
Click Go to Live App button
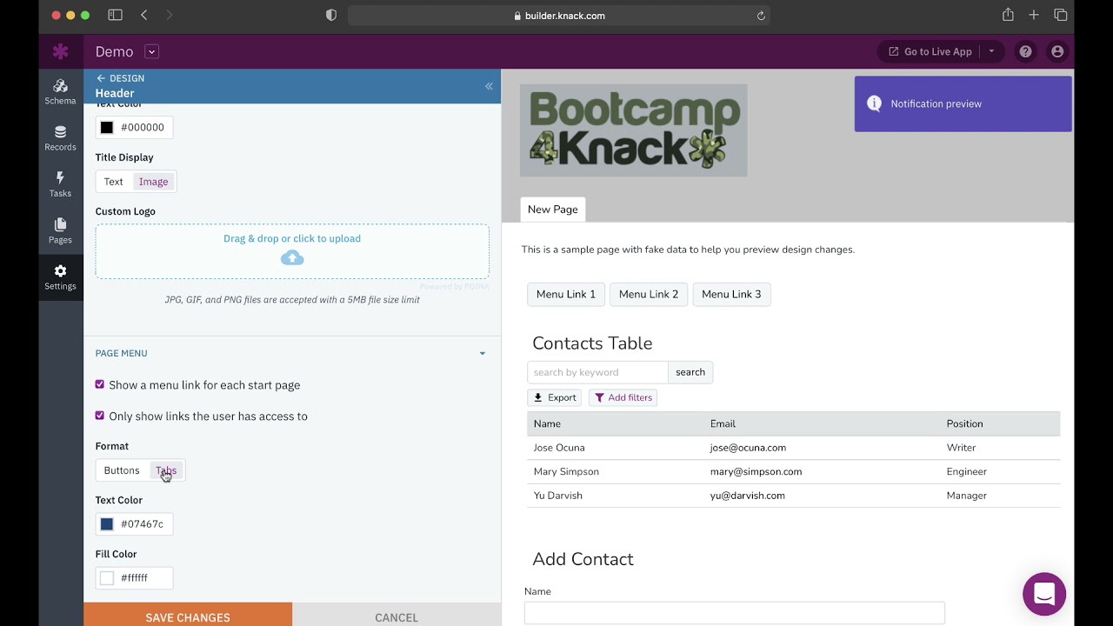coord(930,51)
